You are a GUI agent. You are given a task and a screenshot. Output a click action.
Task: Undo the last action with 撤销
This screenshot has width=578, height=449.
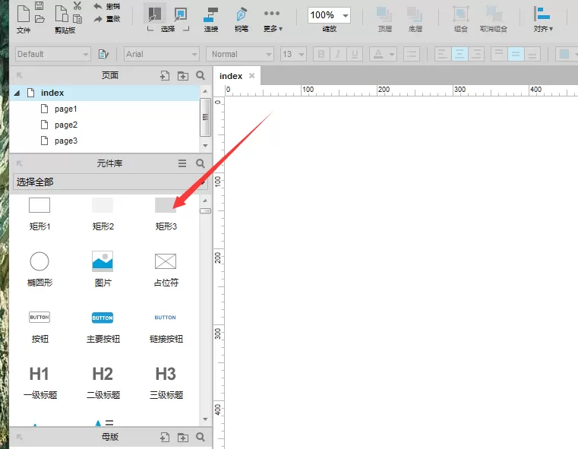coord(107,6)
